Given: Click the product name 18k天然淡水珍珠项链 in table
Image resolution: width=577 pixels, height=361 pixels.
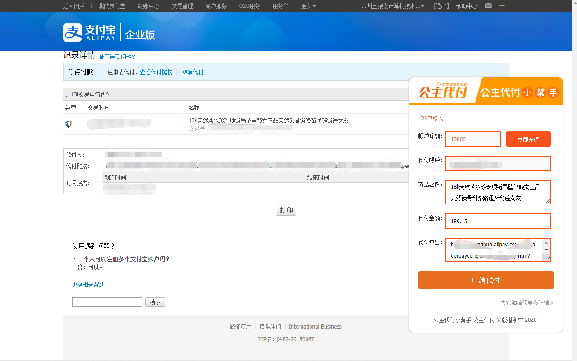Looking at the screenshot, I should coord(269,120).
